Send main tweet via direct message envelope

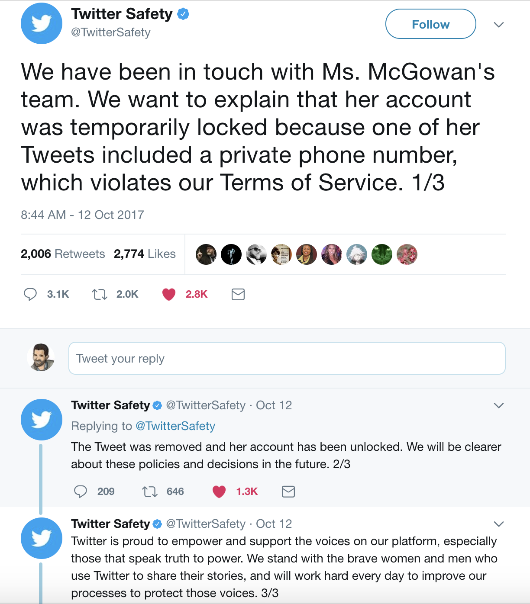coord(238,294)
